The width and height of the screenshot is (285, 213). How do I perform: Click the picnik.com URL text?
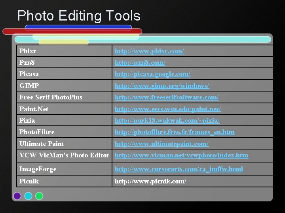pos(150,181)
